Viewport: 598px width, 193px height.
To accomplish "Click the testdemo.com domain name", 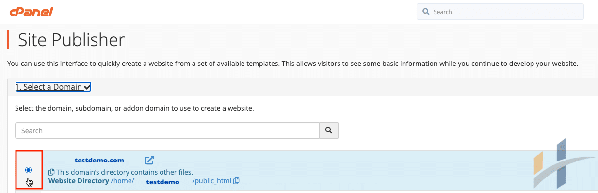I will (x=99, y=160).
